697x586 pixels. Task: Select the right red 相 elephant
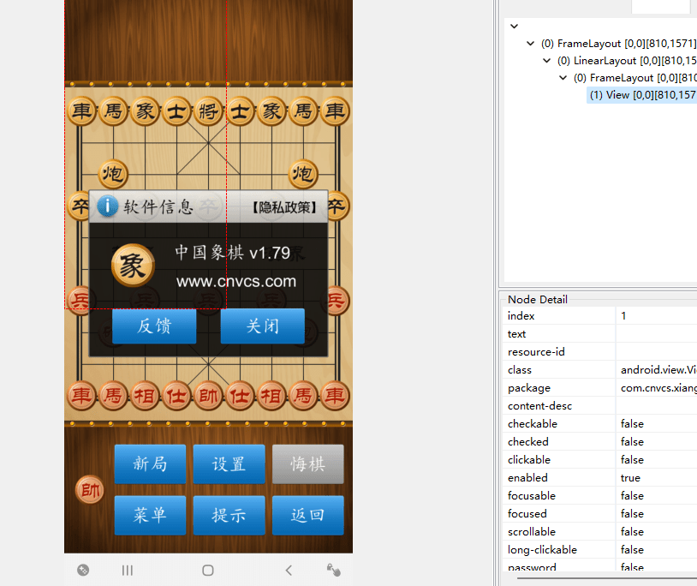(x=271, y=396)
